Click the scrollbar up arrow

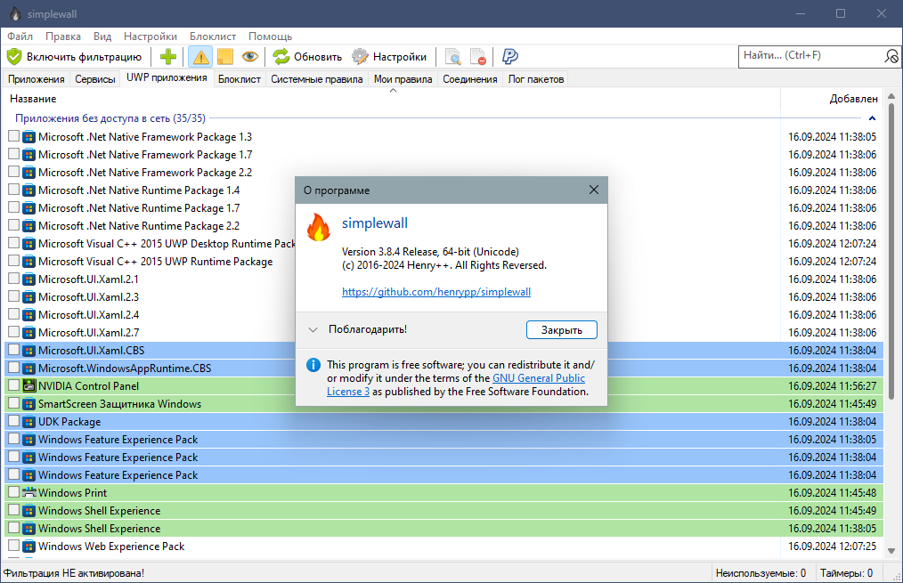click(891, 96)
